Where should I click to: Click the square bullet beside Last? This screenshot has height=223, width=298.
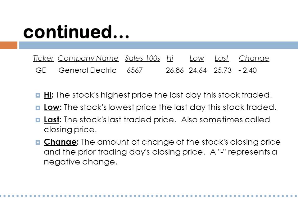pos(38,120)
